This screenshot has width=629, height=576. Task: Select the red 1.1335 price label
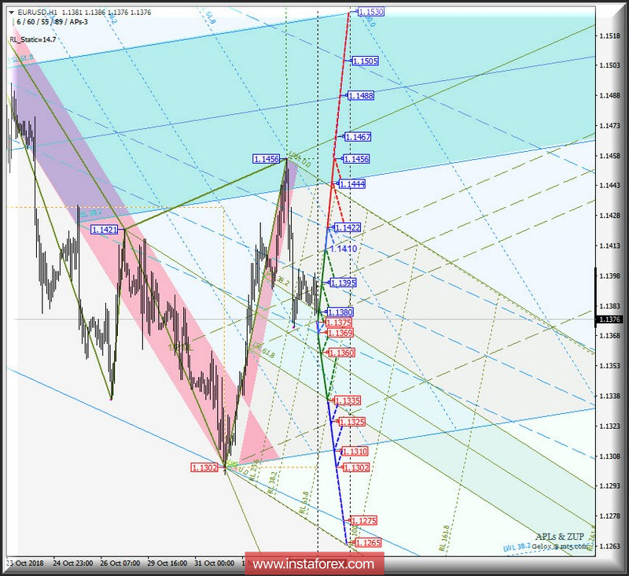pos(348,401)
